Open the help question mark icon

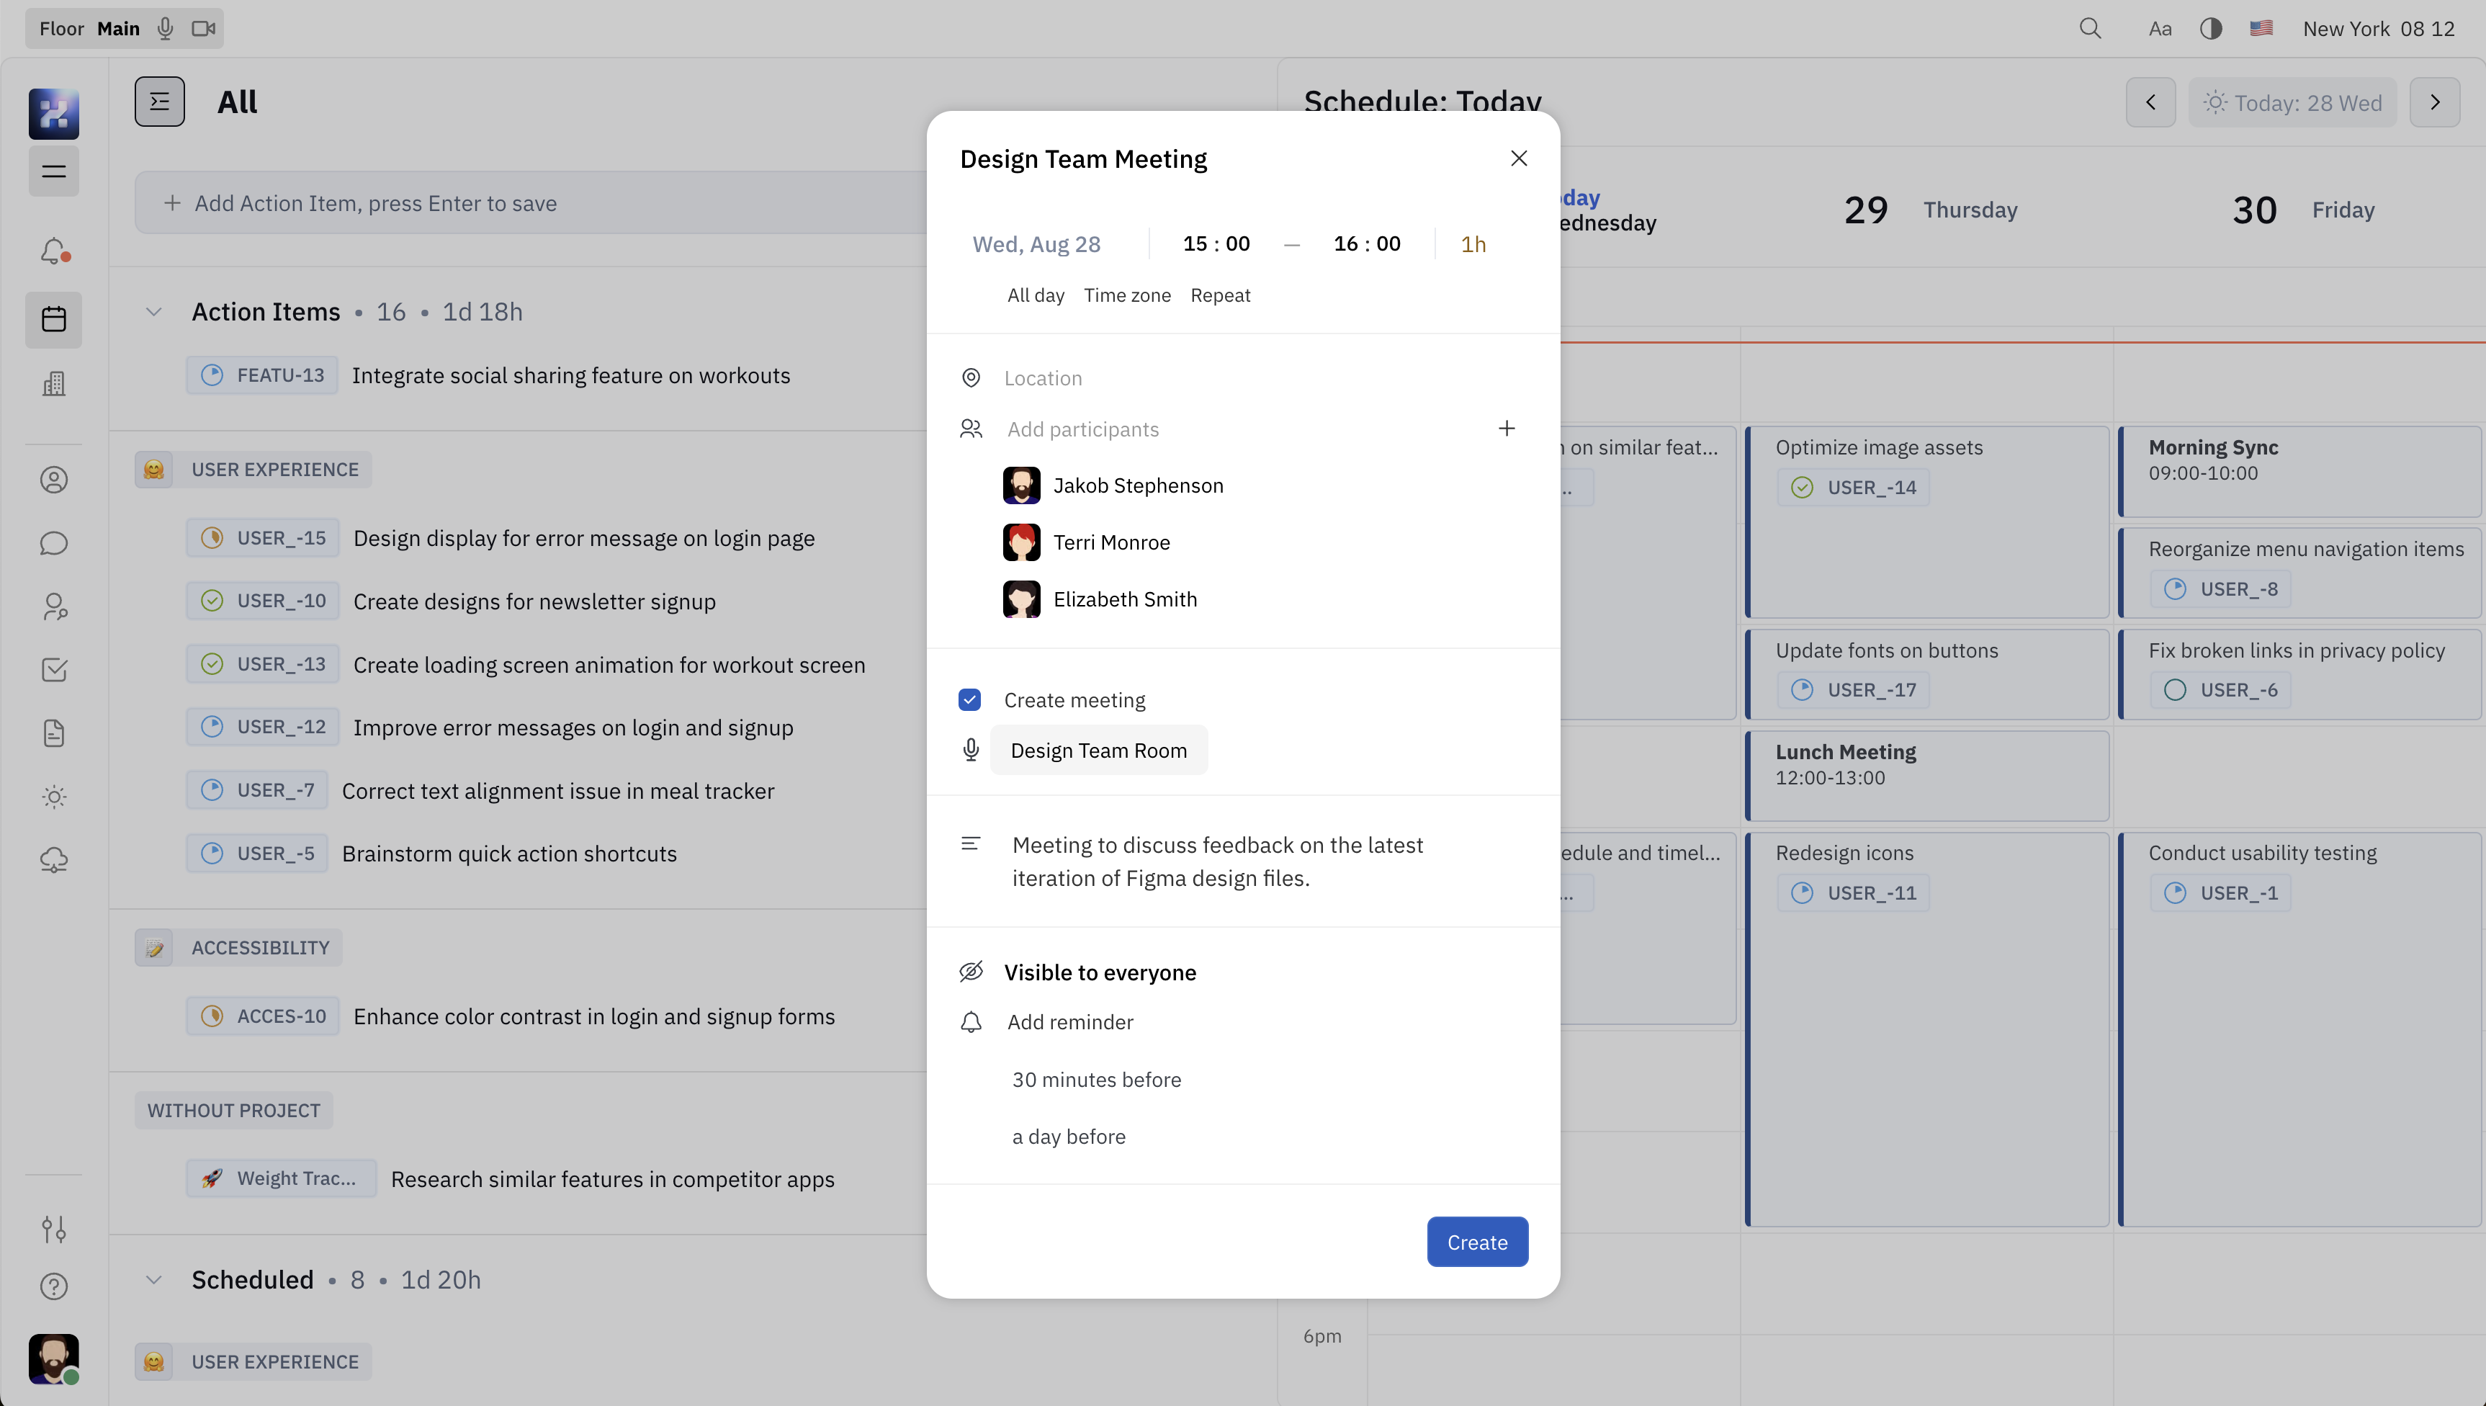click(x=54, y=1286)
